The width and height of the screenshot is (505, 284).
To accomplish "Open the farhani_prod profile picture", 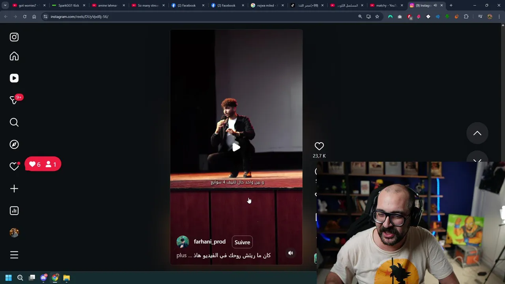I will [x=183, y=242].
